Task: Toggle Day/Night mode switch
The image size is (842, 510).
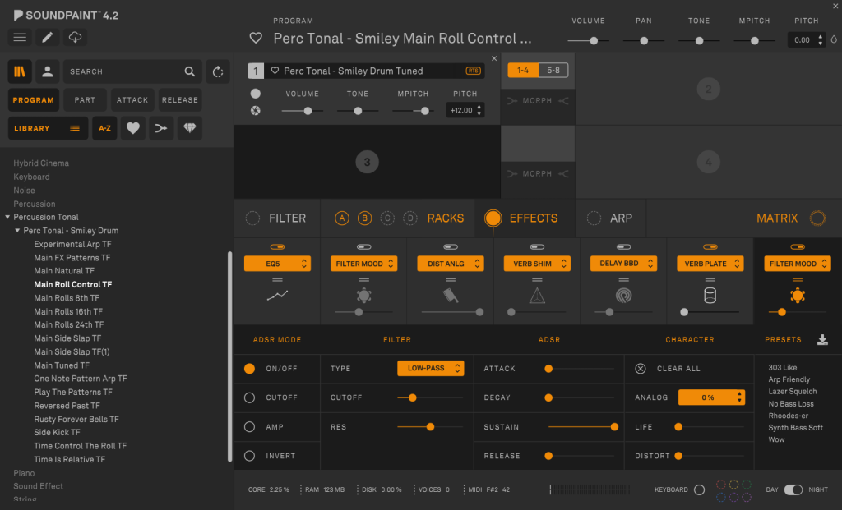Action: [x=793, y=489]
